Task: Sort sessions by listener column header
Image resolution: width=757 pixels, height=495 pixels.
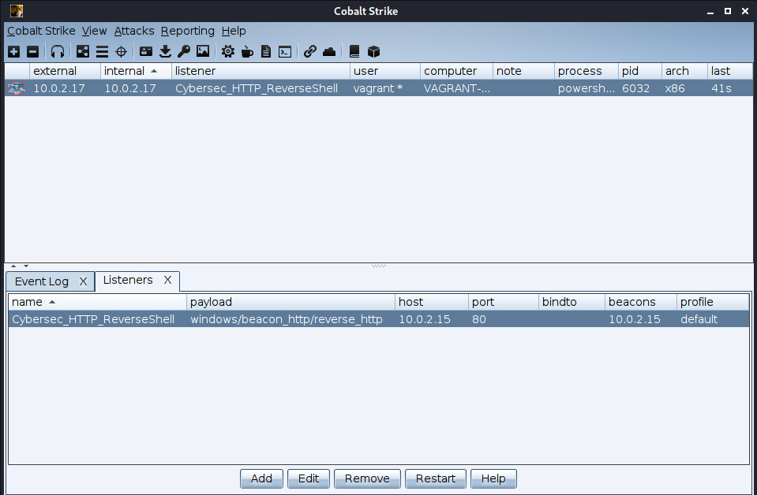Action: [x=260, y=71]
